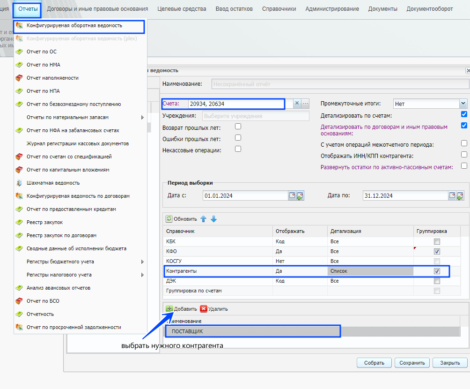Open account picker via ellipsis icon
Image resolution: width=470 pixels, height=389 pixels.
(305, 103)
